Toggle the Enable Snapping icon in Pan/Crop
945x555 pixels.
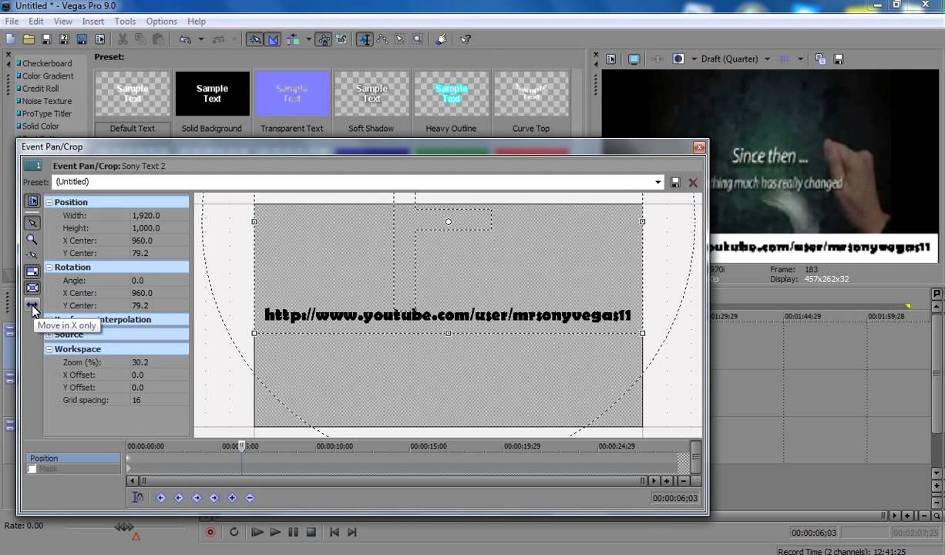click(x=32, y=255)
